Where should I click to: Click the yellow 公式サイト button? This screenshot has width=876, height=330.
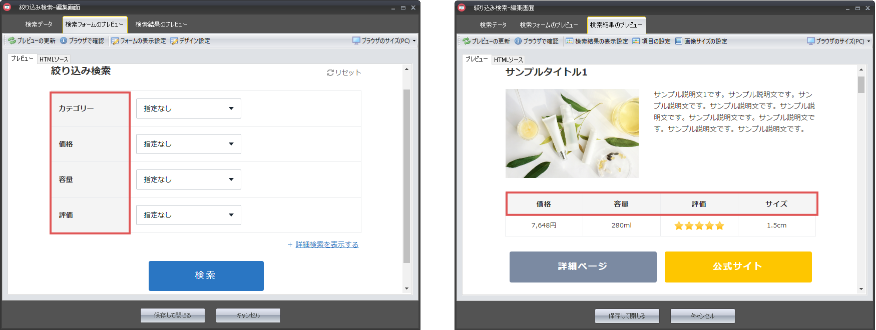point(738,266)
